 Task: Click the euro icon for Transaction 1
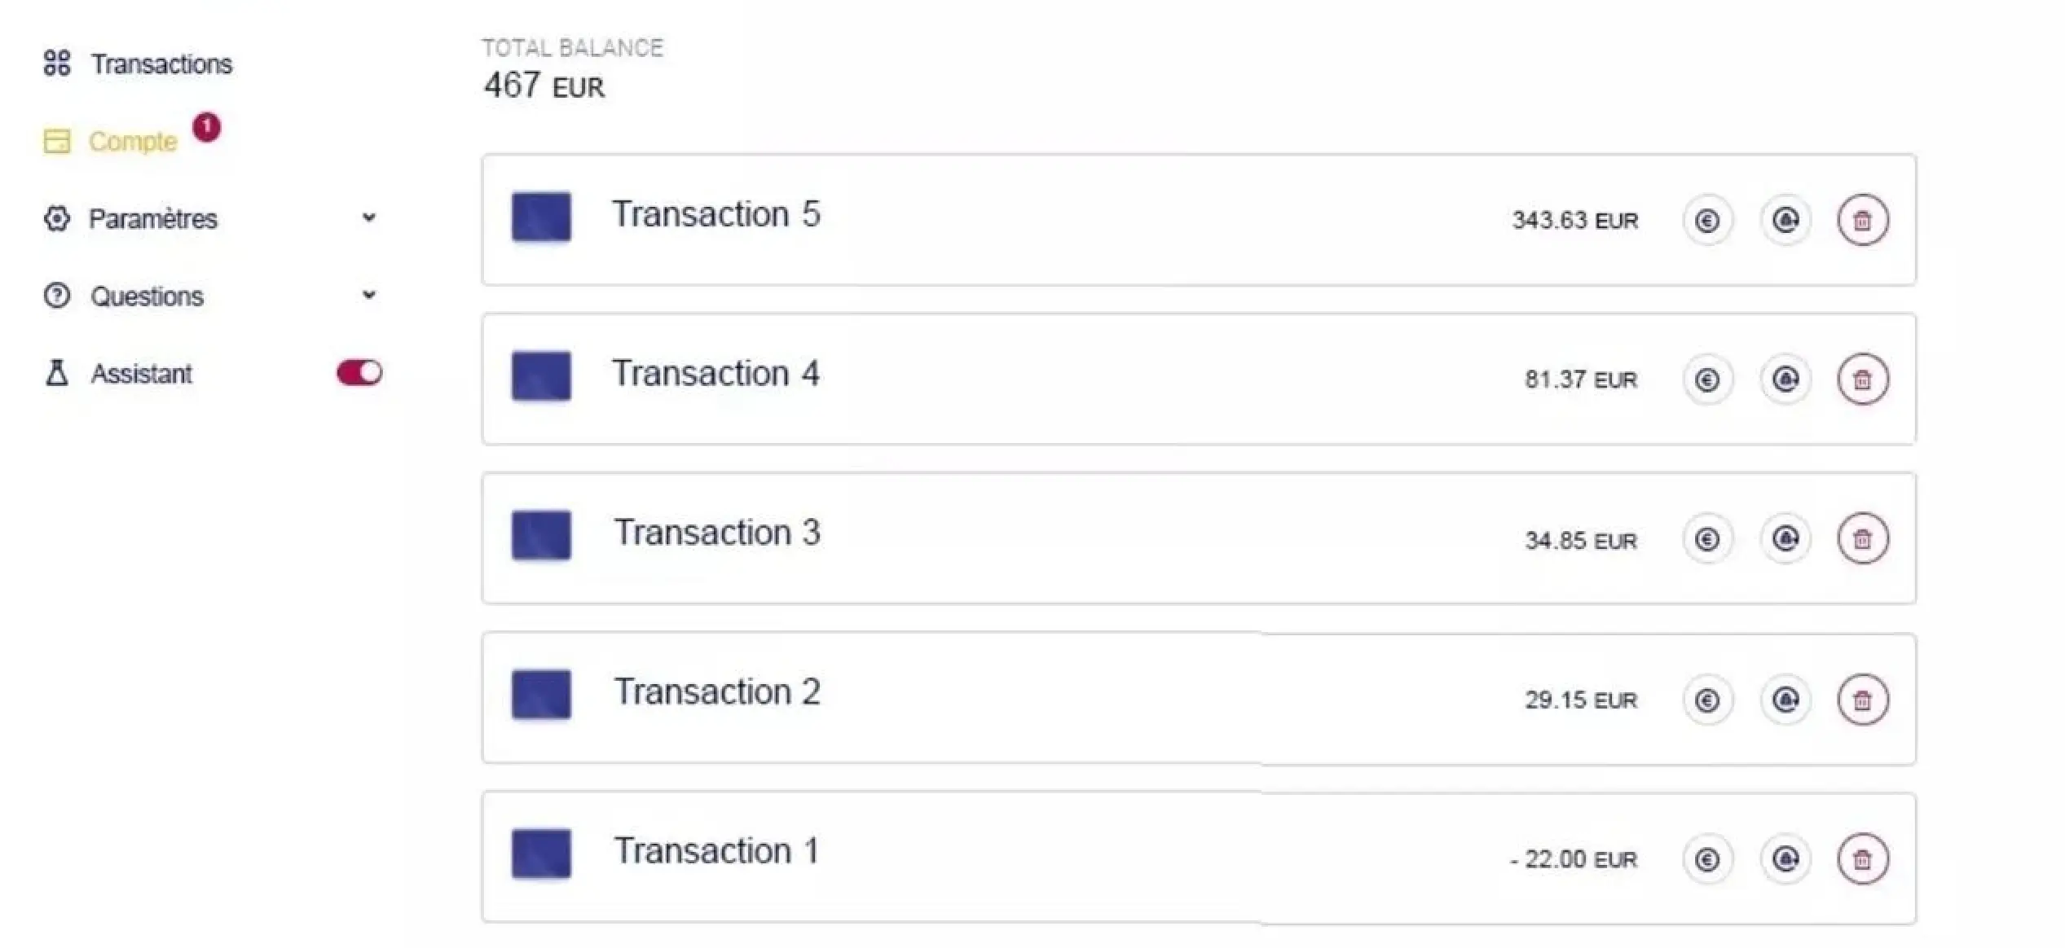coord(1706,859)
